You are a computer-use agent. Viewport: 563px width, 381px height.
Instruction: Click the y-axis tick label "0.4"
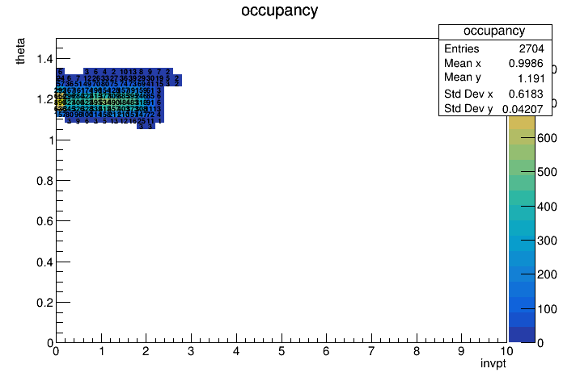[x=44, y=262]
